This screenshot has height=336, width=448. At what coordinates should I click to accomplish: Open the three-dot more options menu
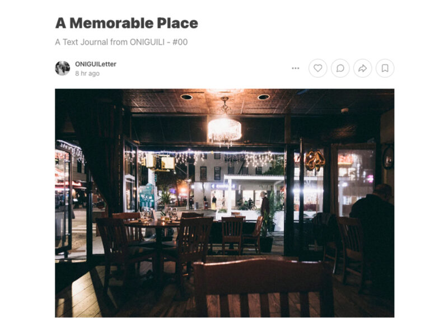(296, 68)
